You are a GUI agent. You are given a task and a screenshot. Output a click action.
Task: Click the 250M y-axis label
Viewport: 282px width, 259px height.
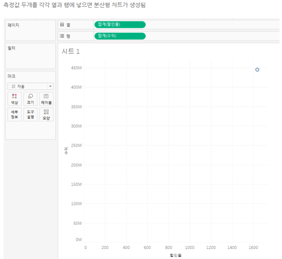[76, 145]
